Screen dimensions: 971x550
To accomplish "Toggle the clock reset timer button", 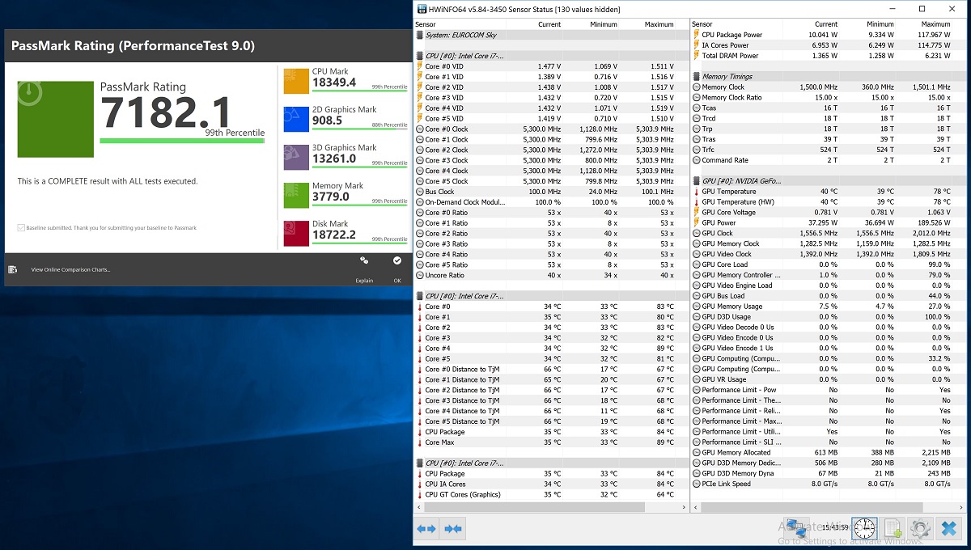I will pyautogui.click(x=864, y=529).
